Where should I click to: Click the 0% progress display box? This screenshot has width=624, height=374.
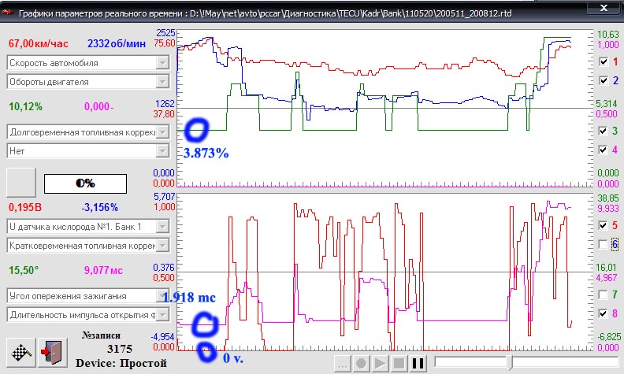click(85, 183)
